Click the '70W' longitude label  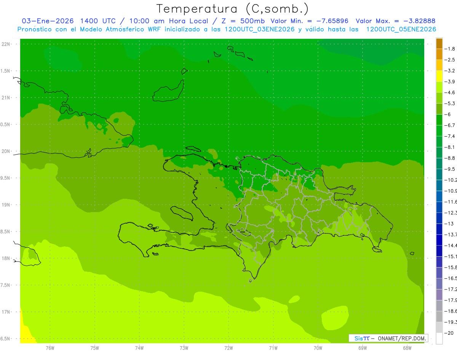[318, 348]
